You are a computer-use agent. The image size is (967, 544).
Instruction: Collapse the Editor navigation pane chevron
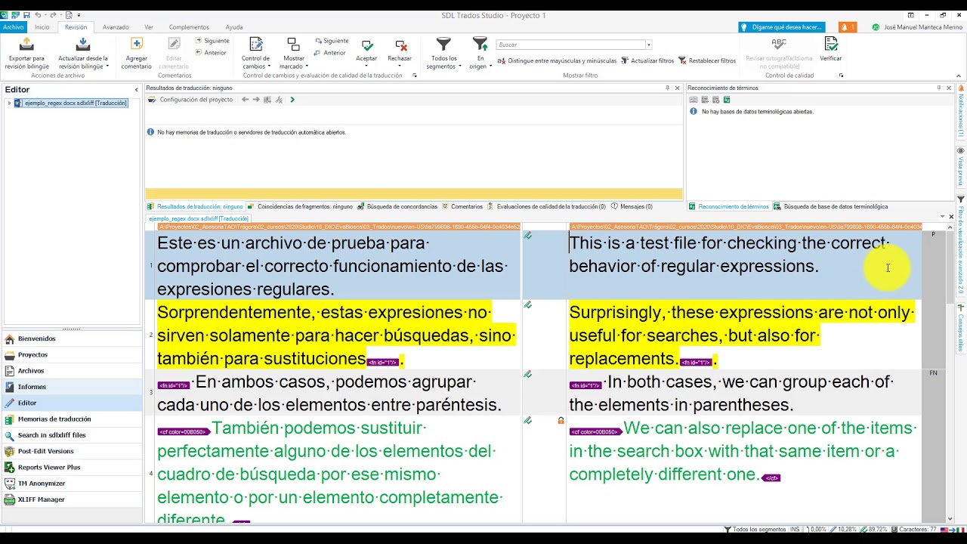pos(137,90)
